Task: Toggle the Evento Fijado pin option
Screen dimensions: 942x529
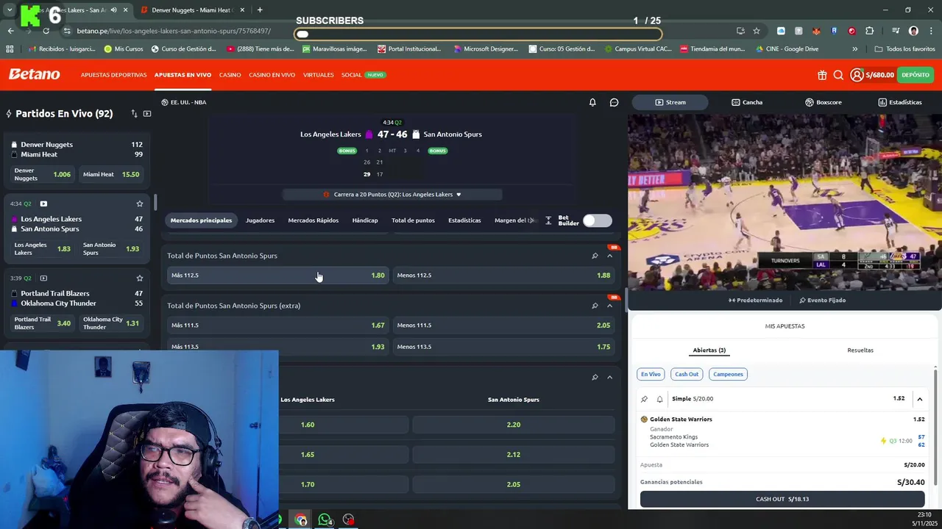Action: [x=822, y=300]
